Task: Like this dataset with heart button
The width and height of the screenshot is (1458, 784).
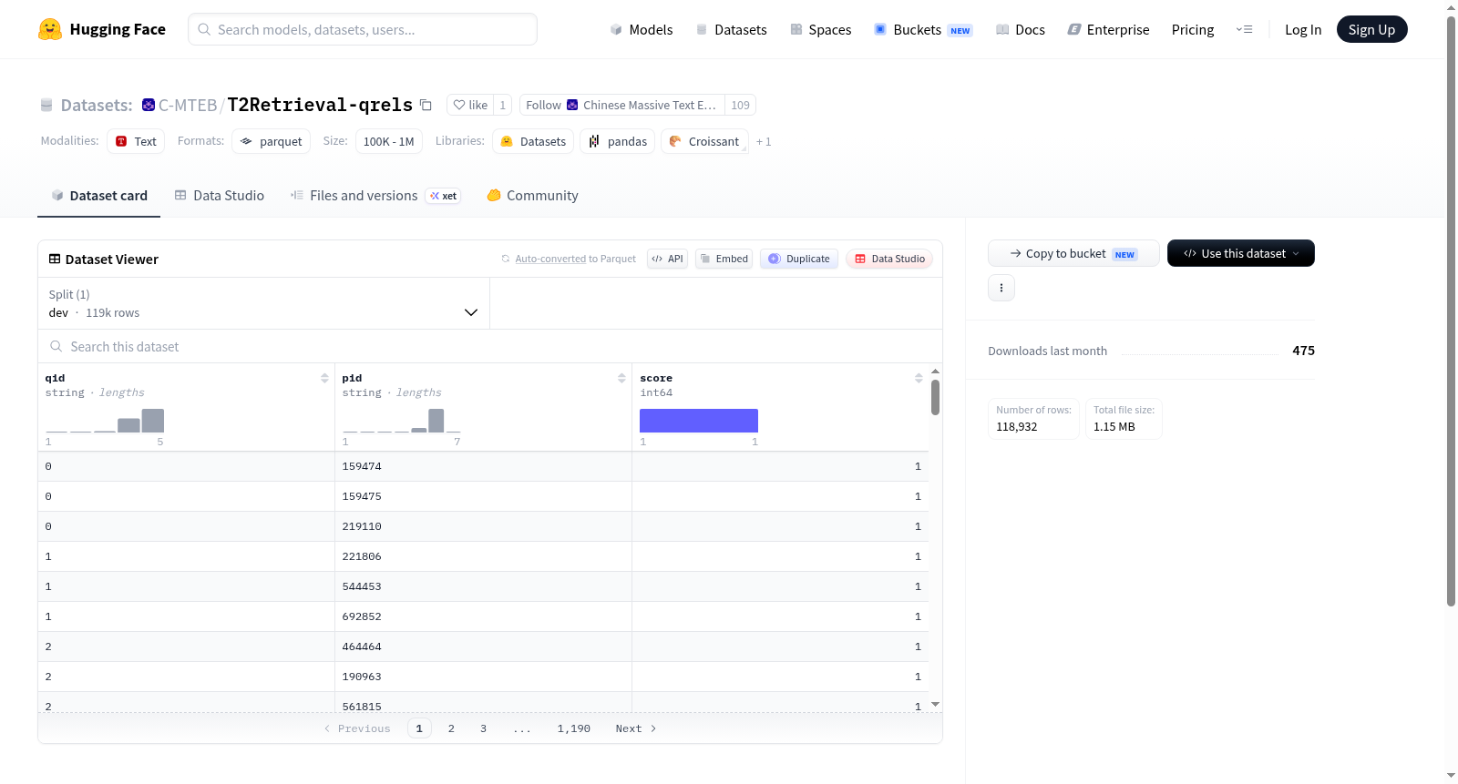Action: point(470,105)
